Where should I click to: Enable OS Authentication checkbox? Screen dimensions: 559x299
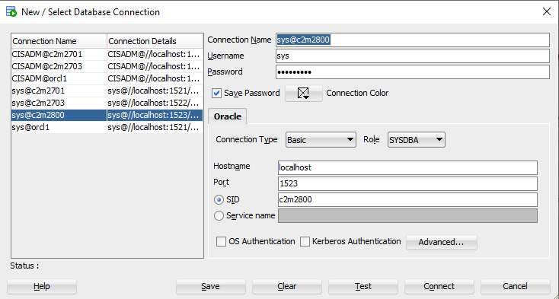[221, 242]
